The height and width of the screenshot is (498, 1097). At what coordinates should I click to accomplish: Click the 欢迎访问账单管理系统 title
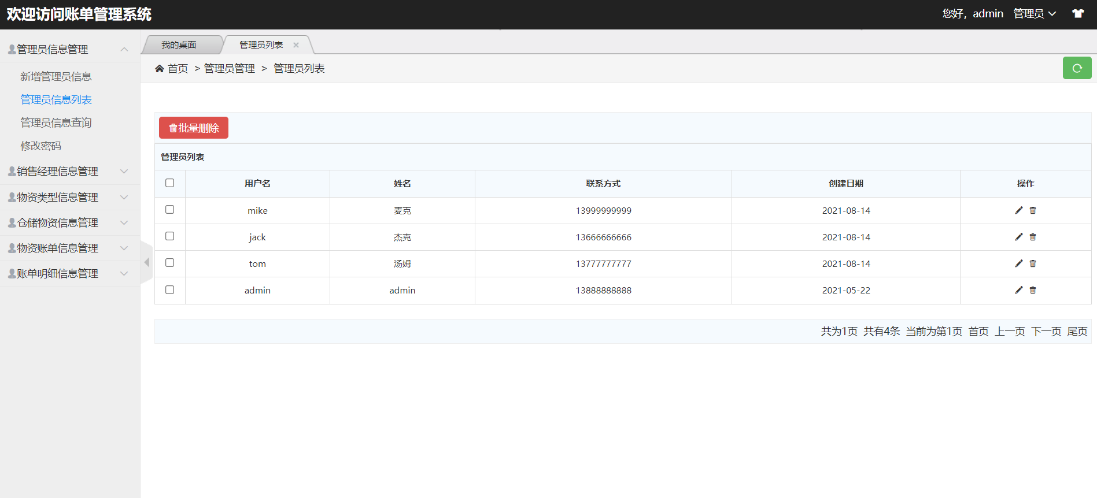pos(79,14)
